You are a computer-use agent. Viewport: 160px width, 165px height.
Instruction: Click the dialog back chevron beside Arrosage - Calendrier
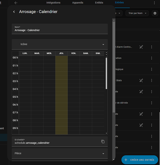tap(14, 12)
